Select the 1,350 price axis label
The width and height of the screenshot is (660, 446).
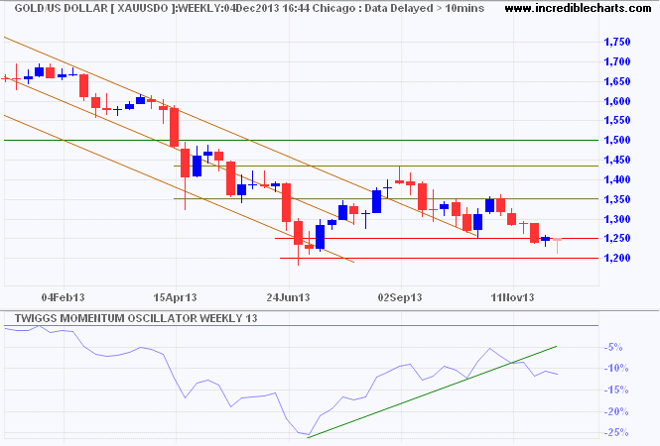(x=617, y=199)
